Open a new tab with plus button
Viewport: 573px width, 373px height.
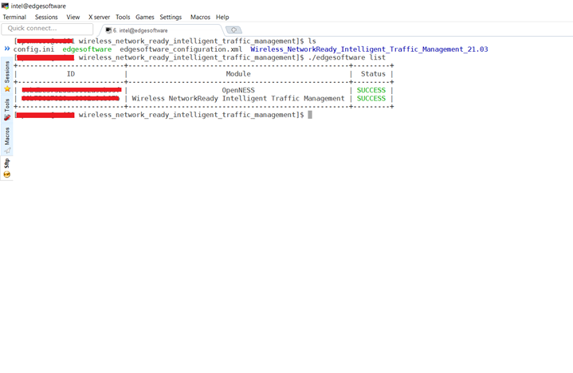point(234,30)
